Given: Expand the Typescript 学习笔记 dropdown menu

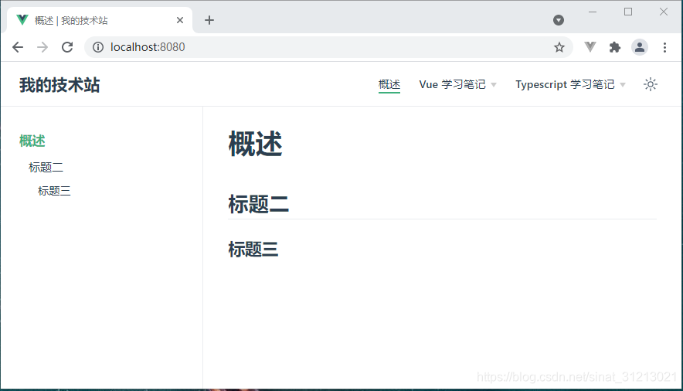Looking at the screenshot, I should point(571,84).
